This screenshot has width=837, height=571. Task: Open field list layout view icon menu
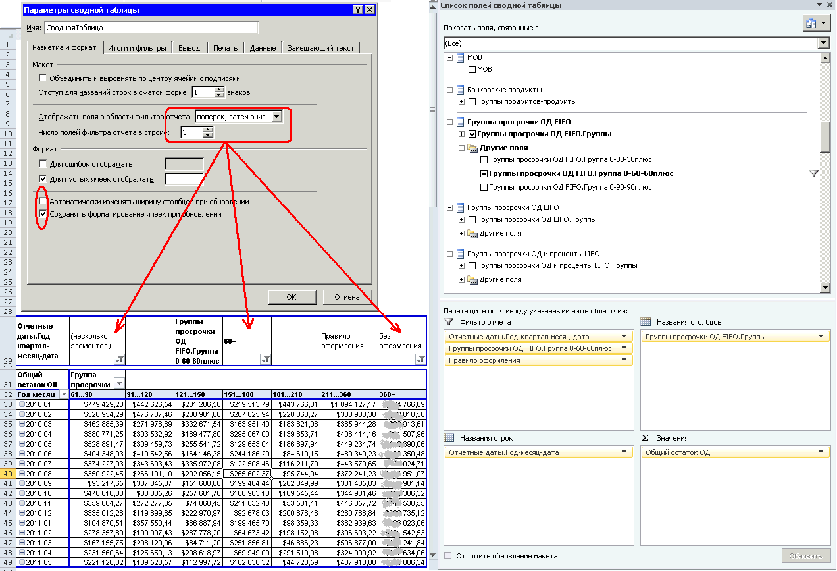click(817, 24)
